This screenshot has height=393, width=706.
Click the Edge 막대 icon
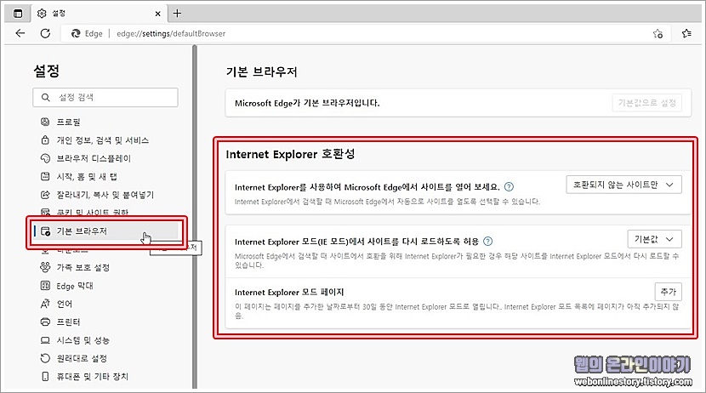(45, 286)
